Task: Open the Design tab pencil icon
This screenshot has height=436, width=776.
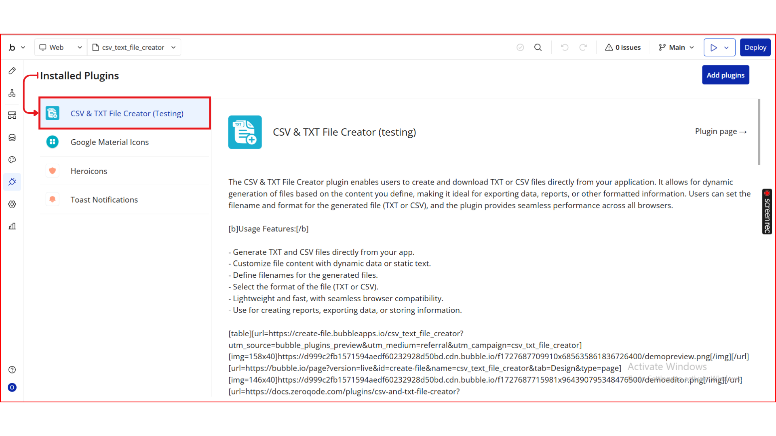Action: (x=12, y=71)
